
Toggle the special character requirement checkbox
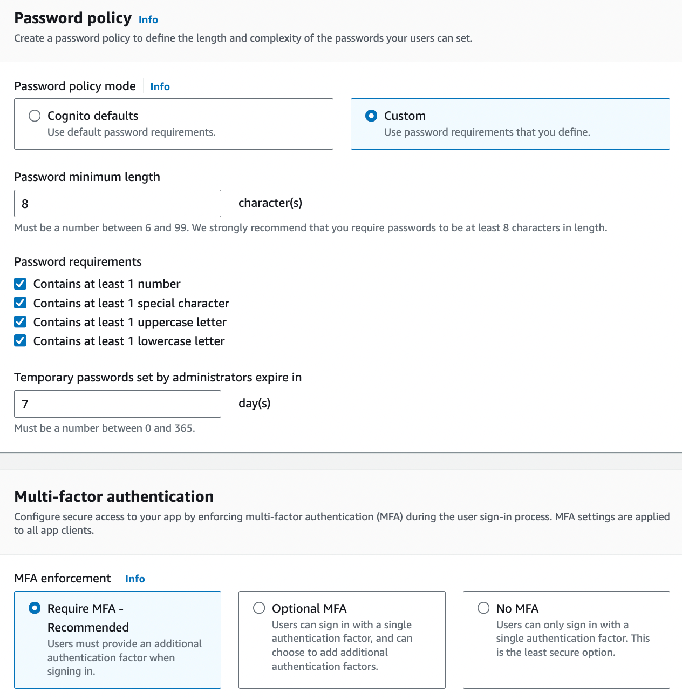pos(20,303)
